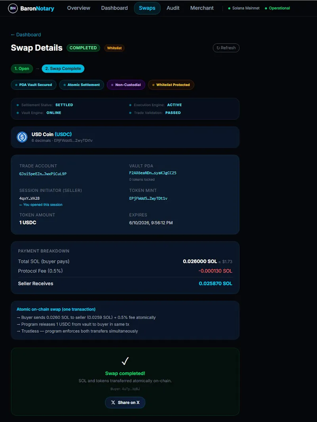Open the Merchant nav item

click(202, 8)
